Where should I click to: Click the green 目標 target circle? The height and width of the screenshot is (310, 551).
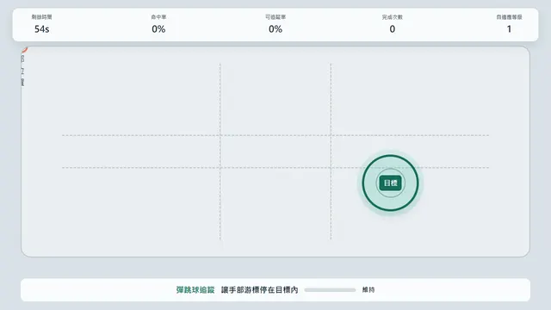click(390, 183)
